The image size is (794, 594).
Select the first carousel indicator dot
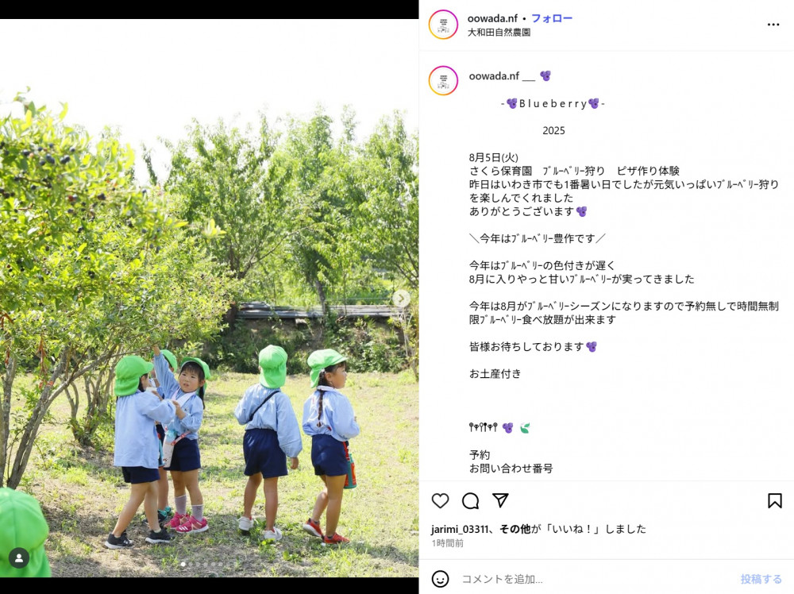[x=183, y=564]
